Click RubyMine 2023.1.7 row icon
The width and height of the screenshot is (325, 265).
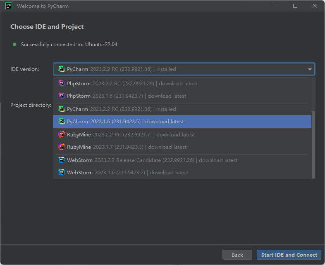click(62, 147)
